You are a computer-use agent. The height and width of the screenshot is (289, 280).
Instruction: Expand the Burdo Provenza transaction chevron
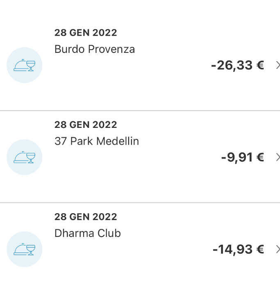(x=278, y=65)
